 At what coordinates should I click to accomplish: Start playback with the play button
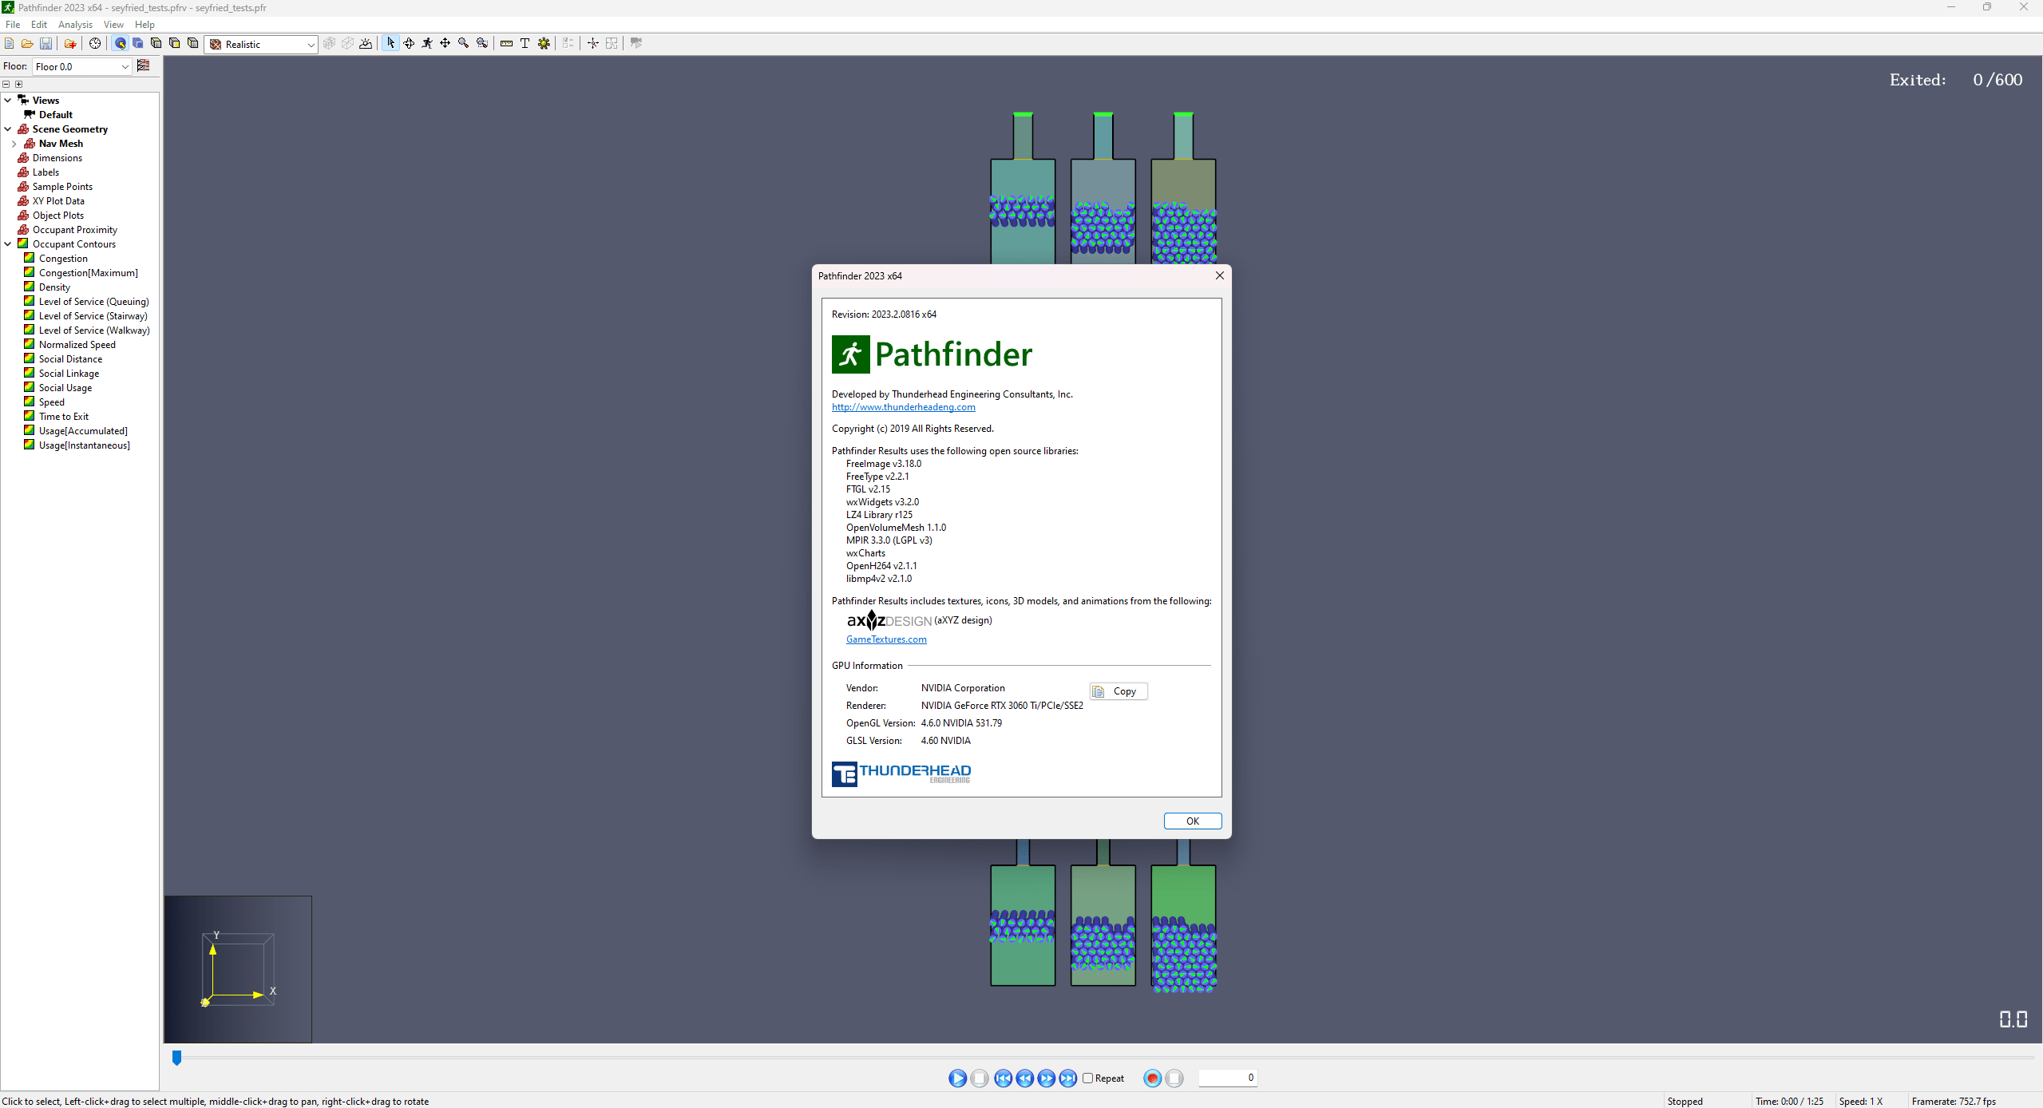(x=957, y=1078)
